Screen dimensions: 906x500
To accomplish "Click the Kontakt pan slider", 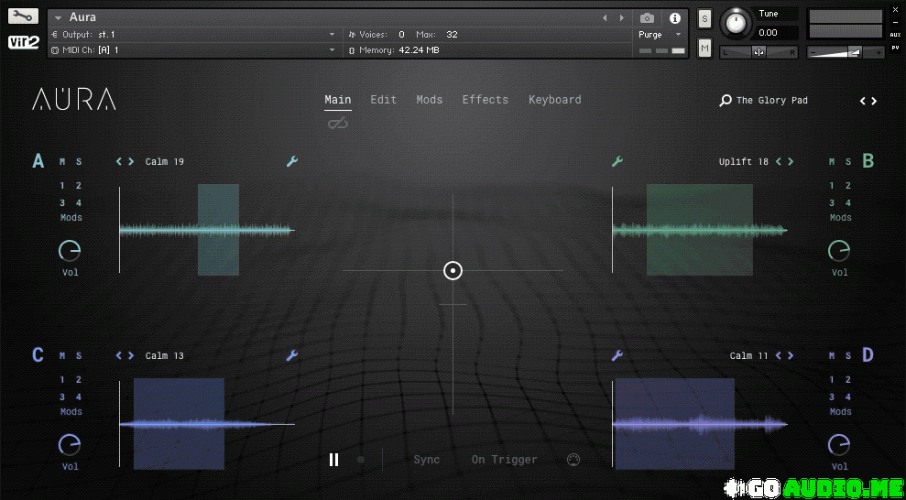I will pyautogui.click(x=759, y=52).
